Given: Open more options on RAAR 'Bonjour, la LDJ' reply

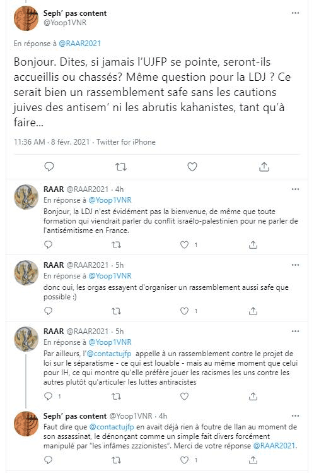Looking at the screenshot, I should point(295,189).
